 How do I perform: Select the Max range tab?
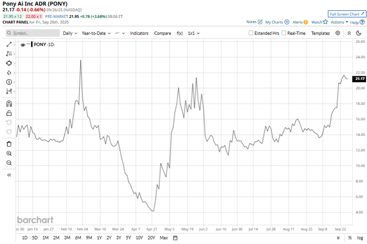pos(163,238)
